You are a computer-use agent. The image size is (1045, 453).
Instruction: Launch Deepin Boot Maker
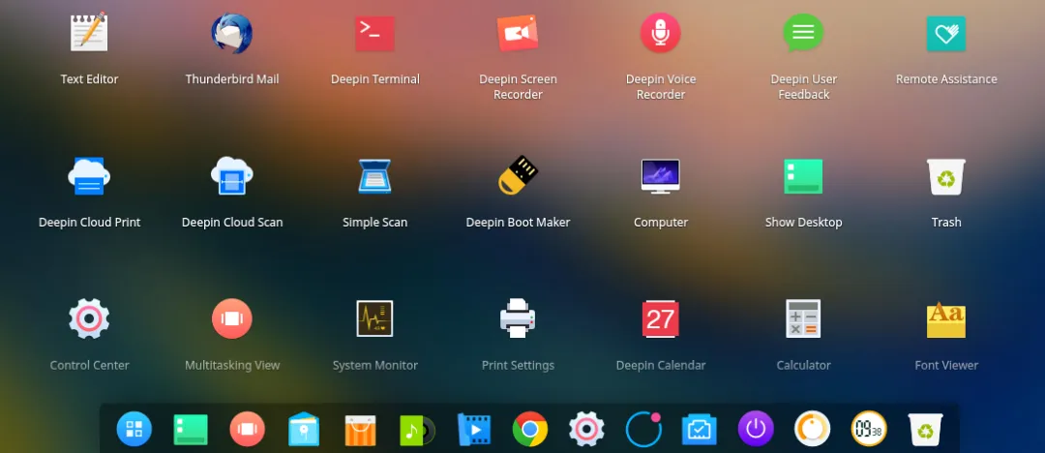click(x=518, y=175)
